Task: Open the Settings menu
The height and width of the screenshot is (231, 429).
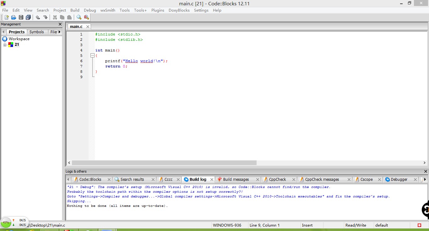Action: pos(201,10)
